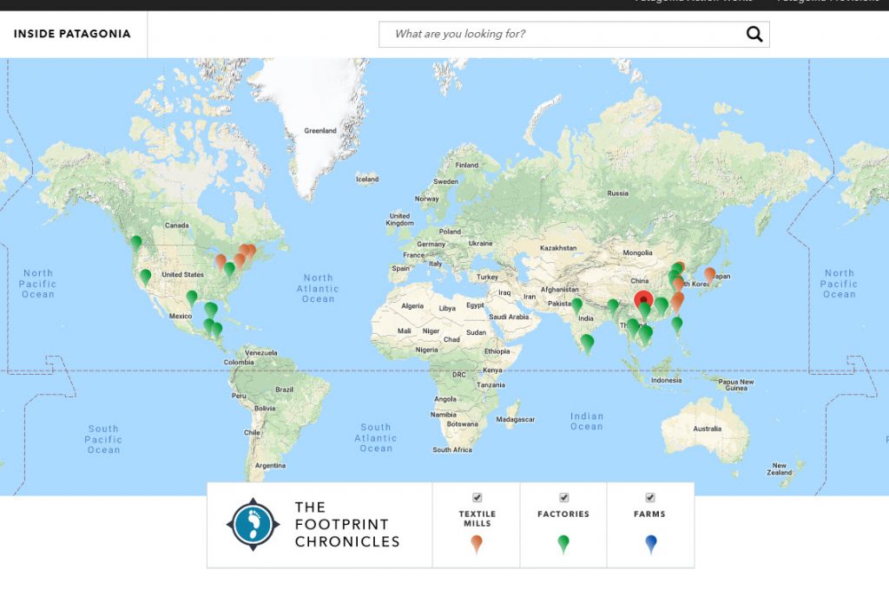Image resolution: width=889 pixels, height=596 pixels.
Task: Open the Patagonia Action Works menu item
Action: 690,3
